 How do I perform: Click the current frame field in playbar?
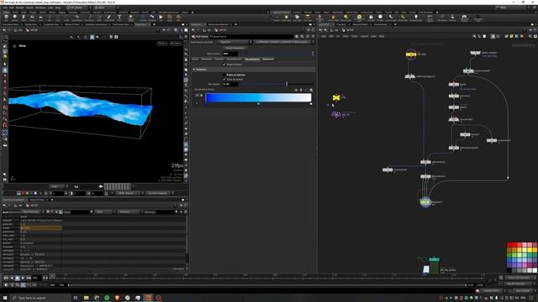(37, 278)
